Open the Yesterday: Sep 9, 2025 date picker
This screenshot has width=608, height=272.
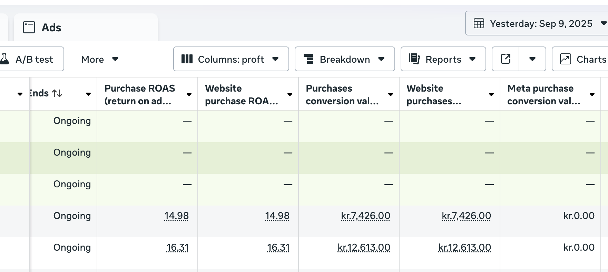(541, 23)
